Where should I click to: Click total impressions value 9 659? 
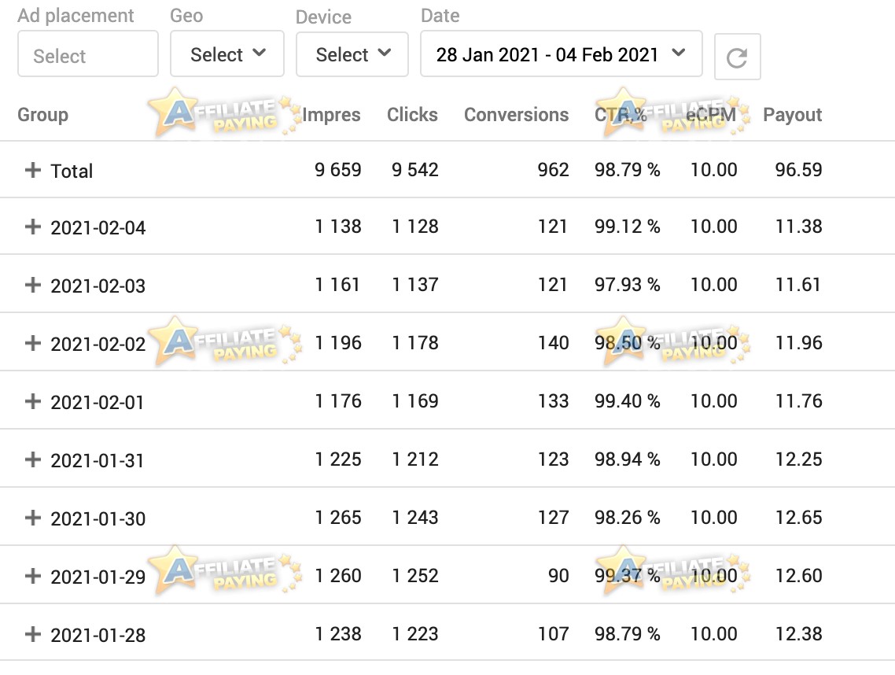tap(338, 170)
